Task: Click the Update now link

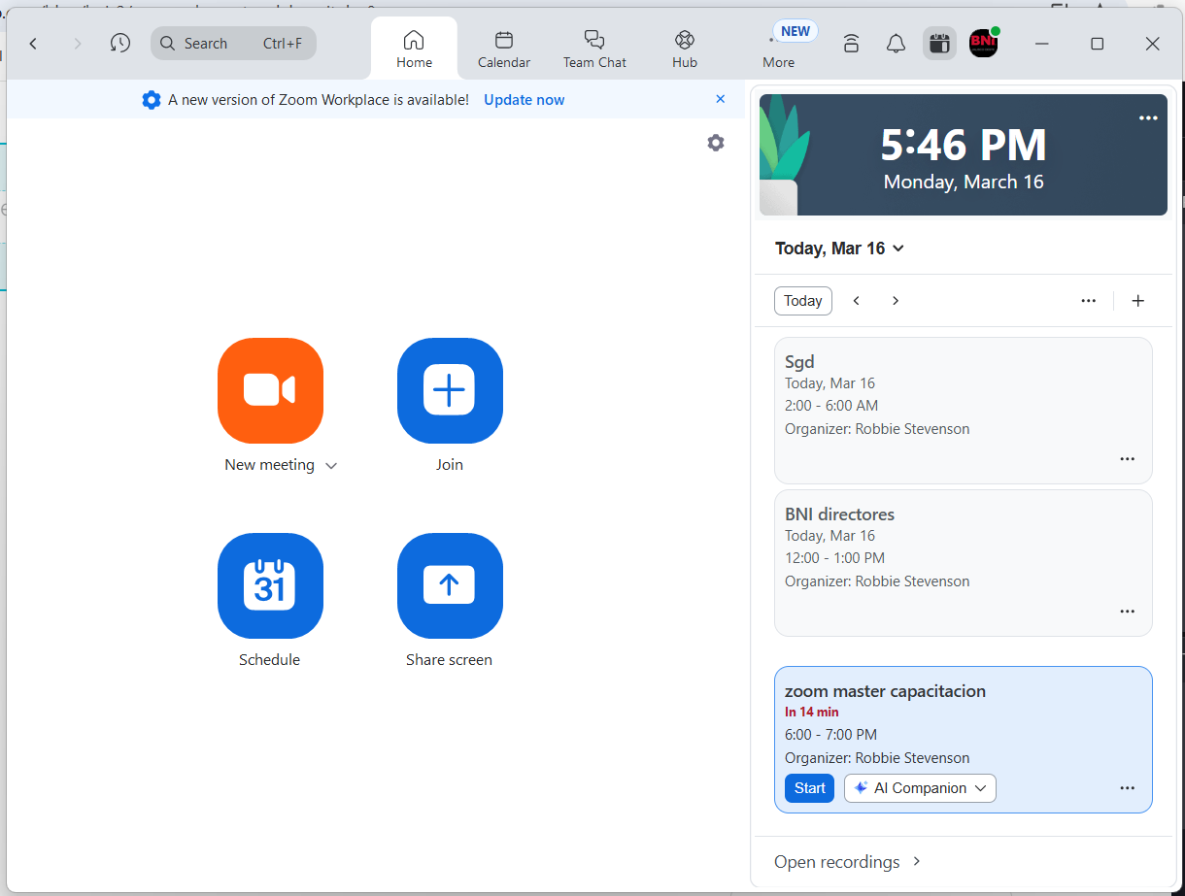Action: (x=524, y=100)
